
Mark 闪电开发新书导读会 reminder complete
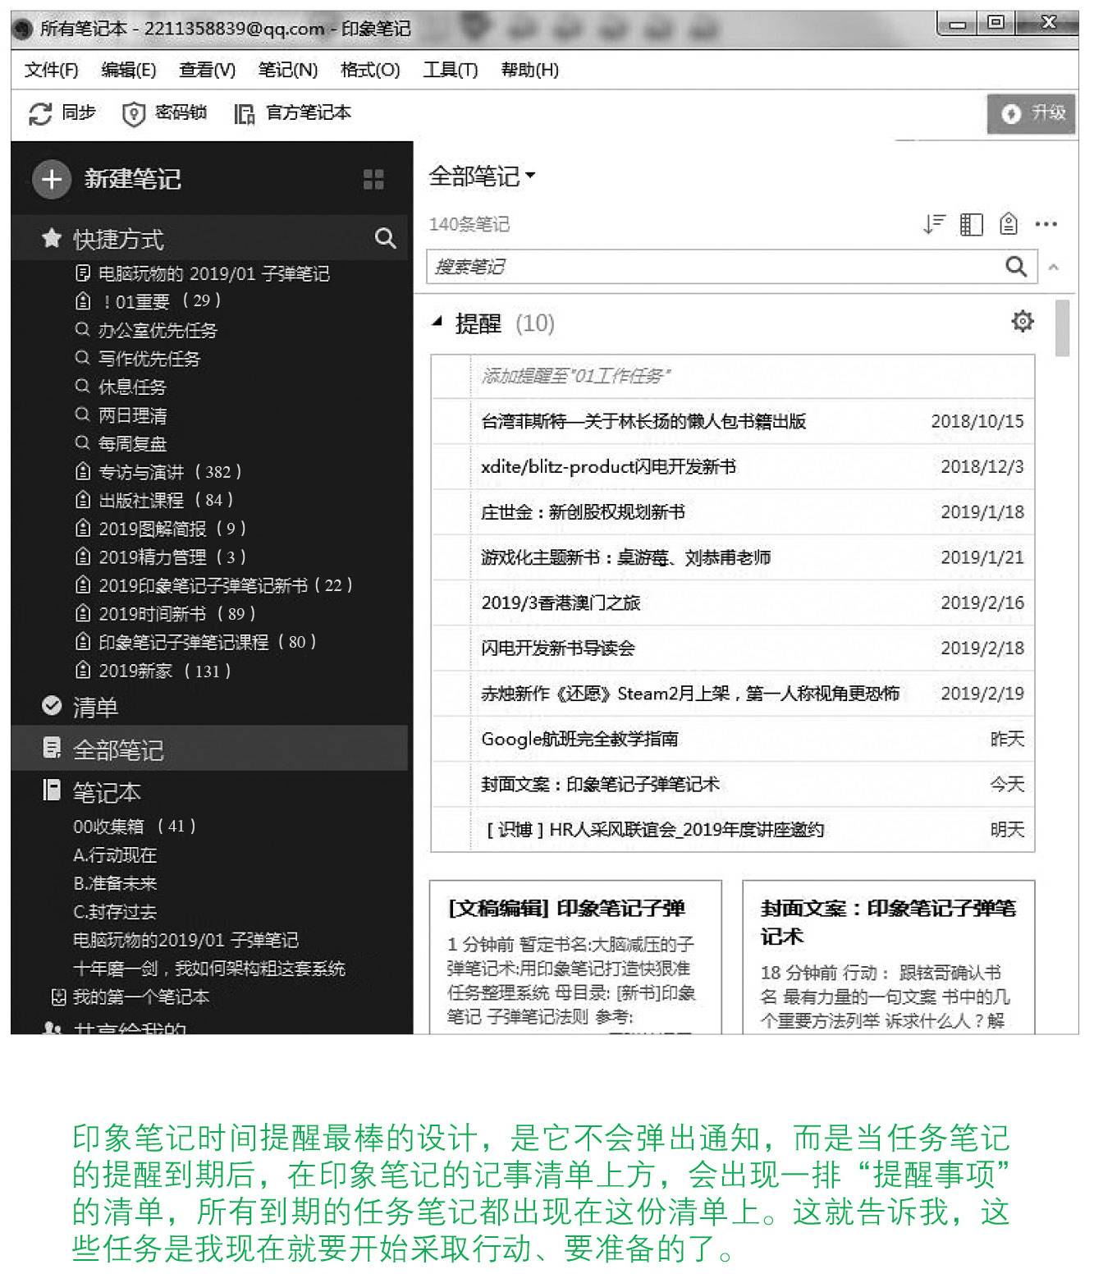pos(451,648)
